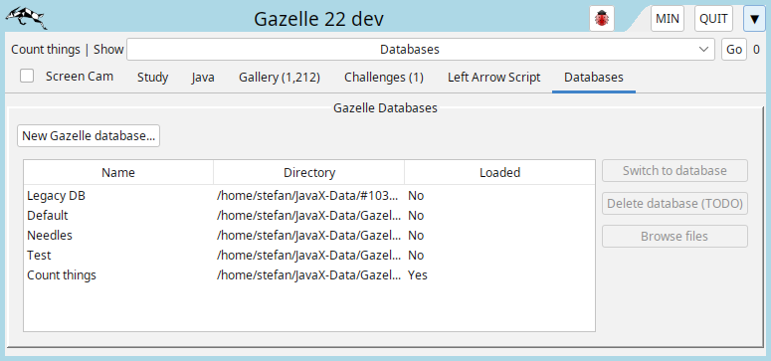Open the Java tab
The height and width of the screenshot is (361, 771).
[x=203, y=78]
